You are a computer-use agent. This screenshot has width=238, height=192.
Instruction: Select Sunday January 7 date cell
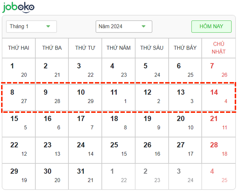tap(219, 70)
